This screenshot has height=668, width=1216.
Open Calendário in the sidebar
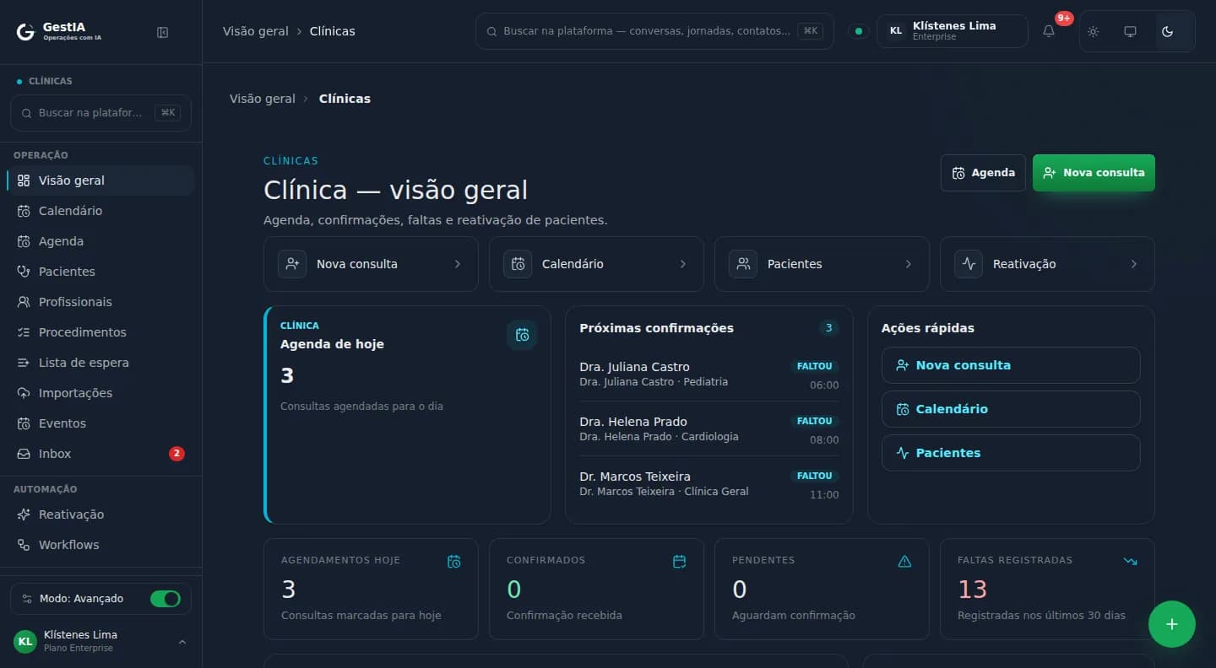[100, 211]
